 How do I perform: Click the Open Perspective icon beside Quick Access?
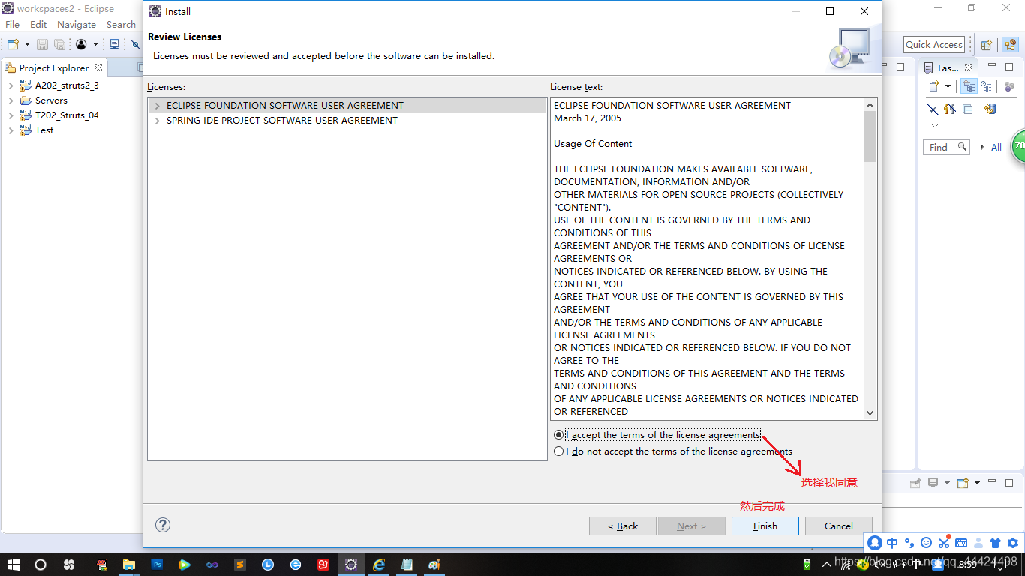click(x=987, y=45)
